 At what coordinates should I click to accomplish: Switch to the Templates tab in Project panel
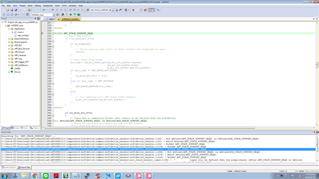tap(34, 128)
